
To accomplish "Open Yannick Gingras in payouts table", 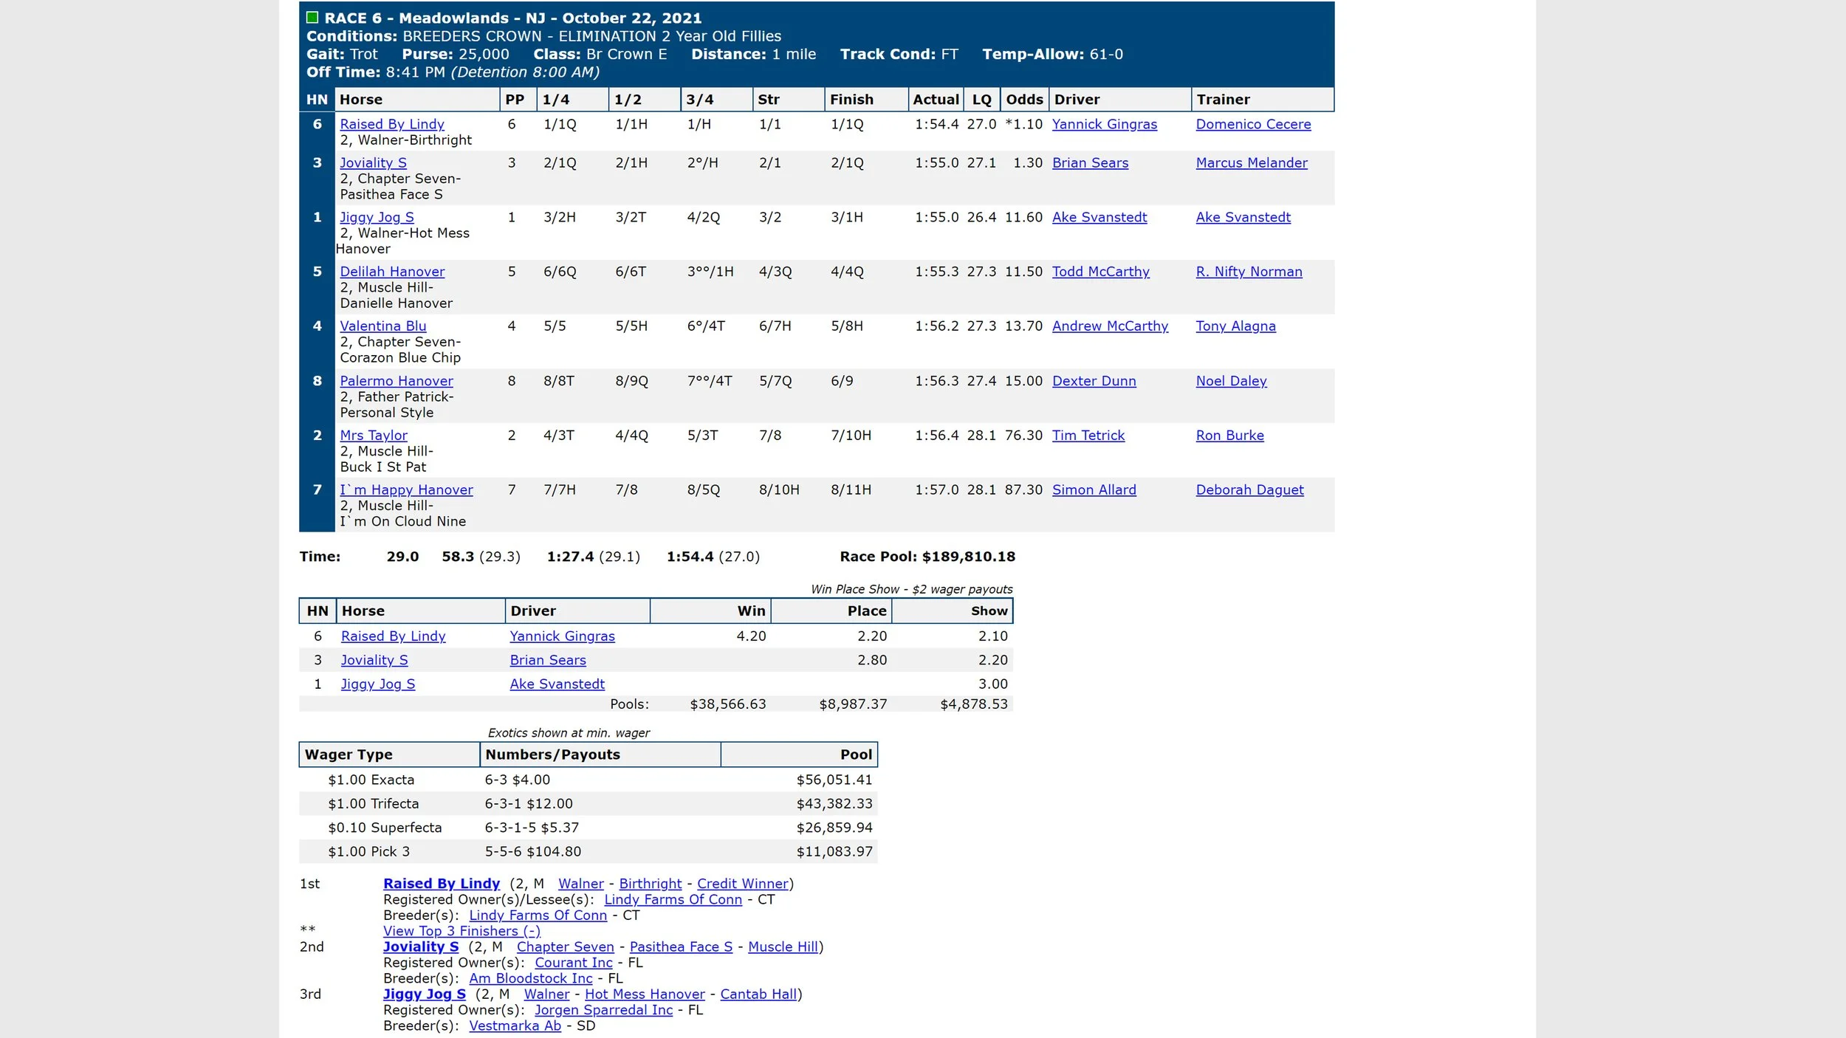I will coord(562,636).
